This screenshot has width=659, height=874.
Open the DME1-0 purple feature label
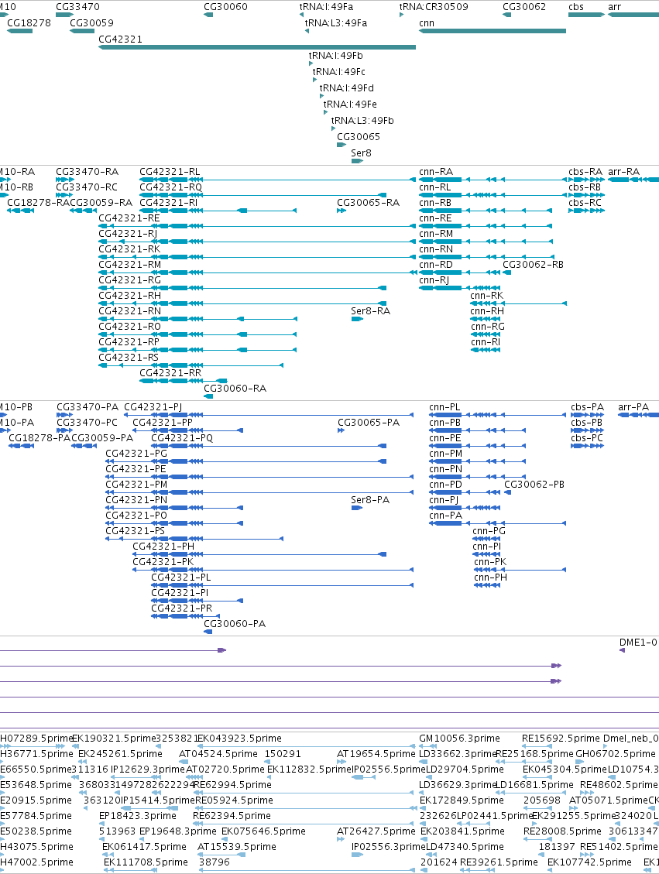pos(638,643)
